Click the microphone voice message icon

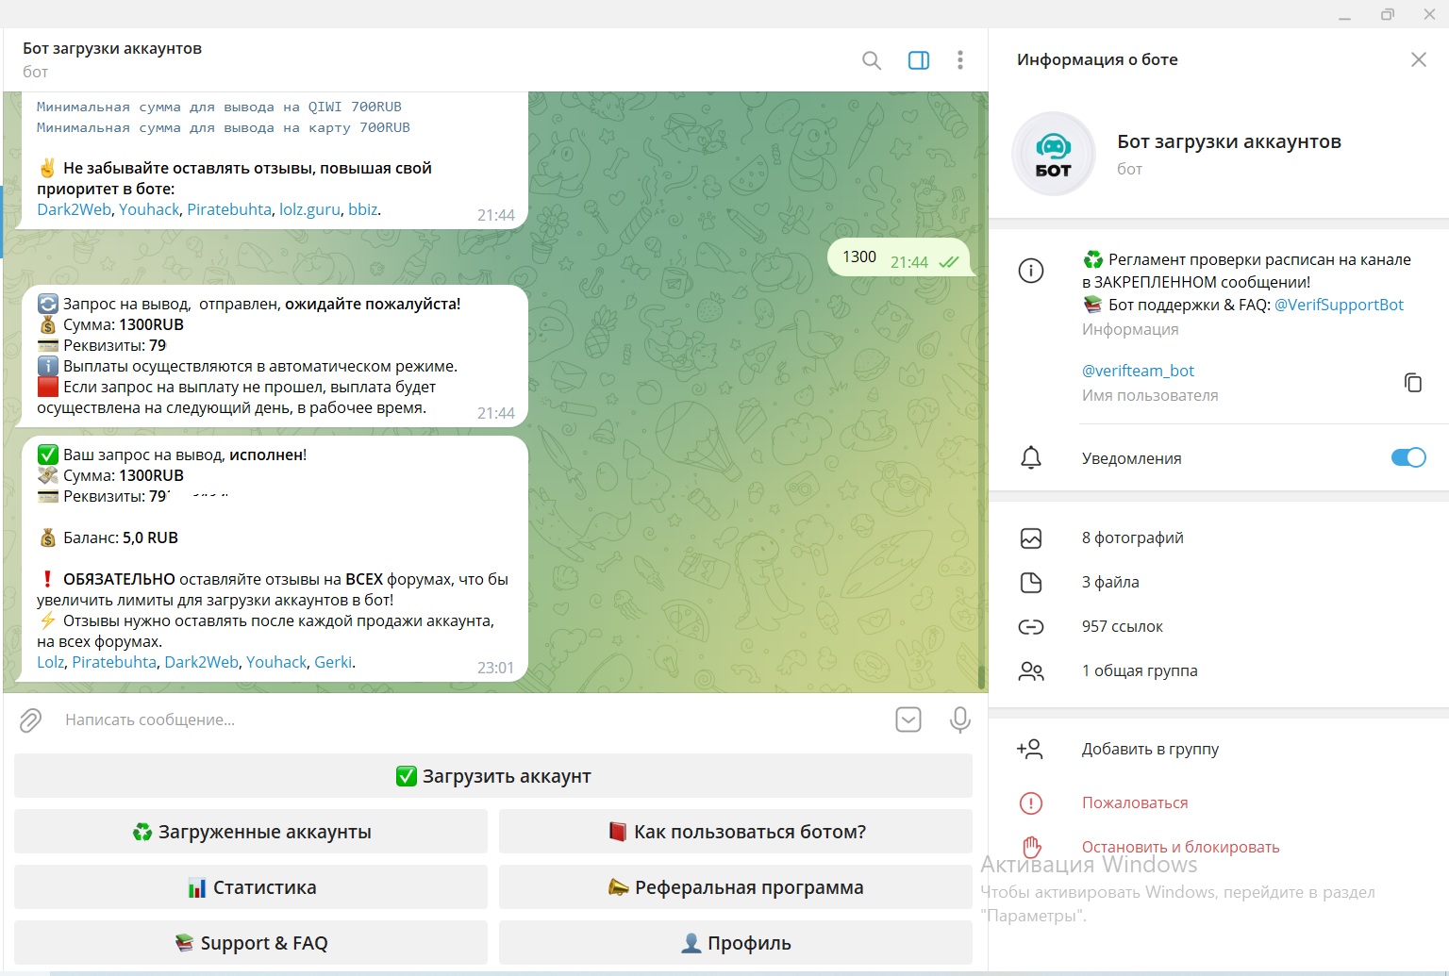click(x=959, y=720)
